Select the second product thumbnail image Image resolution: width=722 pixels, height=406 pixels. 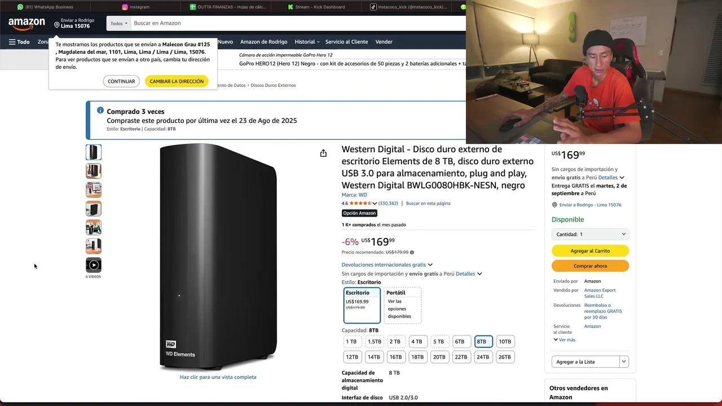(94, 171)
